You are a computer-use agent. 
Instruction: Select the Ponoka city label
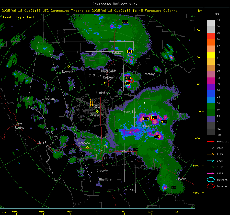[x=117, y=53]
